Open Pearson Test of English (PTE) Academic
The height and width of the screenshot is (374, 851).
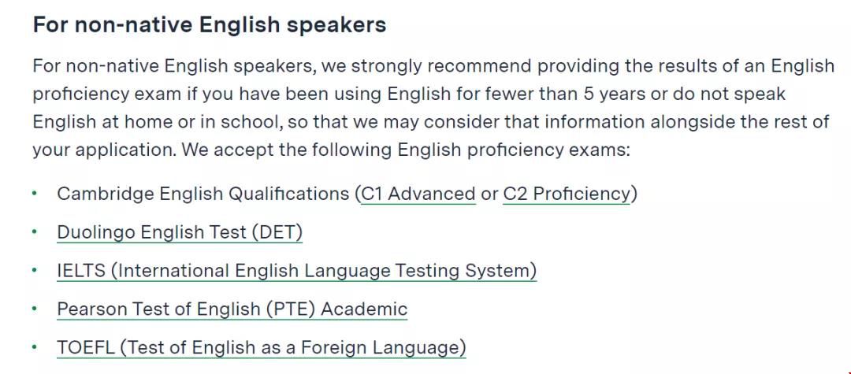pos(232,309)
